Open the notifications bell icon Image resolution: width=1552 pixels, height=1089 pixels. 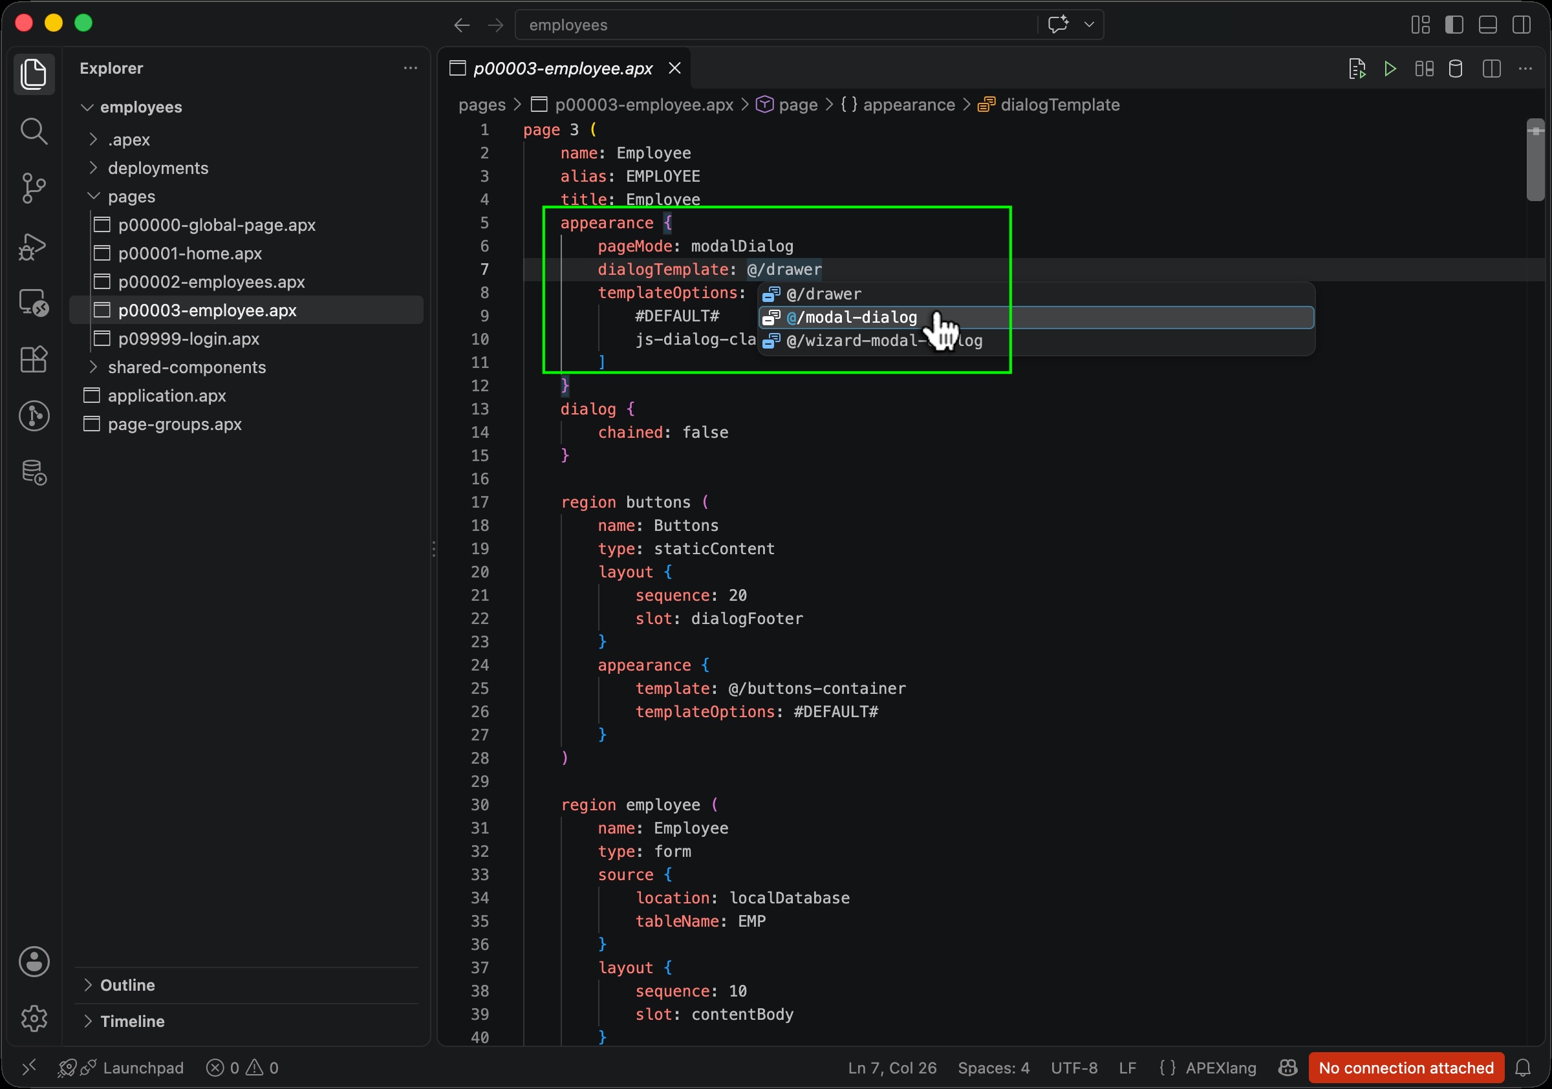pos(1523,1068)
